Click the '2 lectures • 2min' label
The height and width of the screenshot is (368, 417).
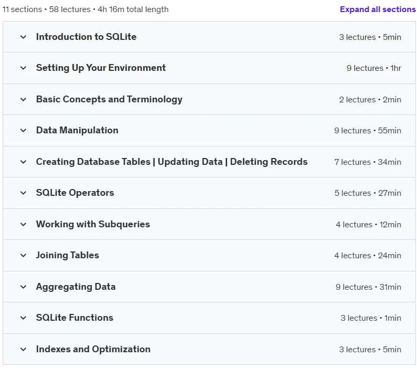(x=370, y=99)
